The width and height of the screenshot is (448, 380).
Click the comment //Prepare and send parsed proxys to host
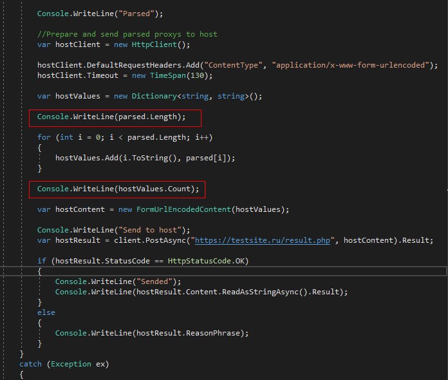click(127, 34)
